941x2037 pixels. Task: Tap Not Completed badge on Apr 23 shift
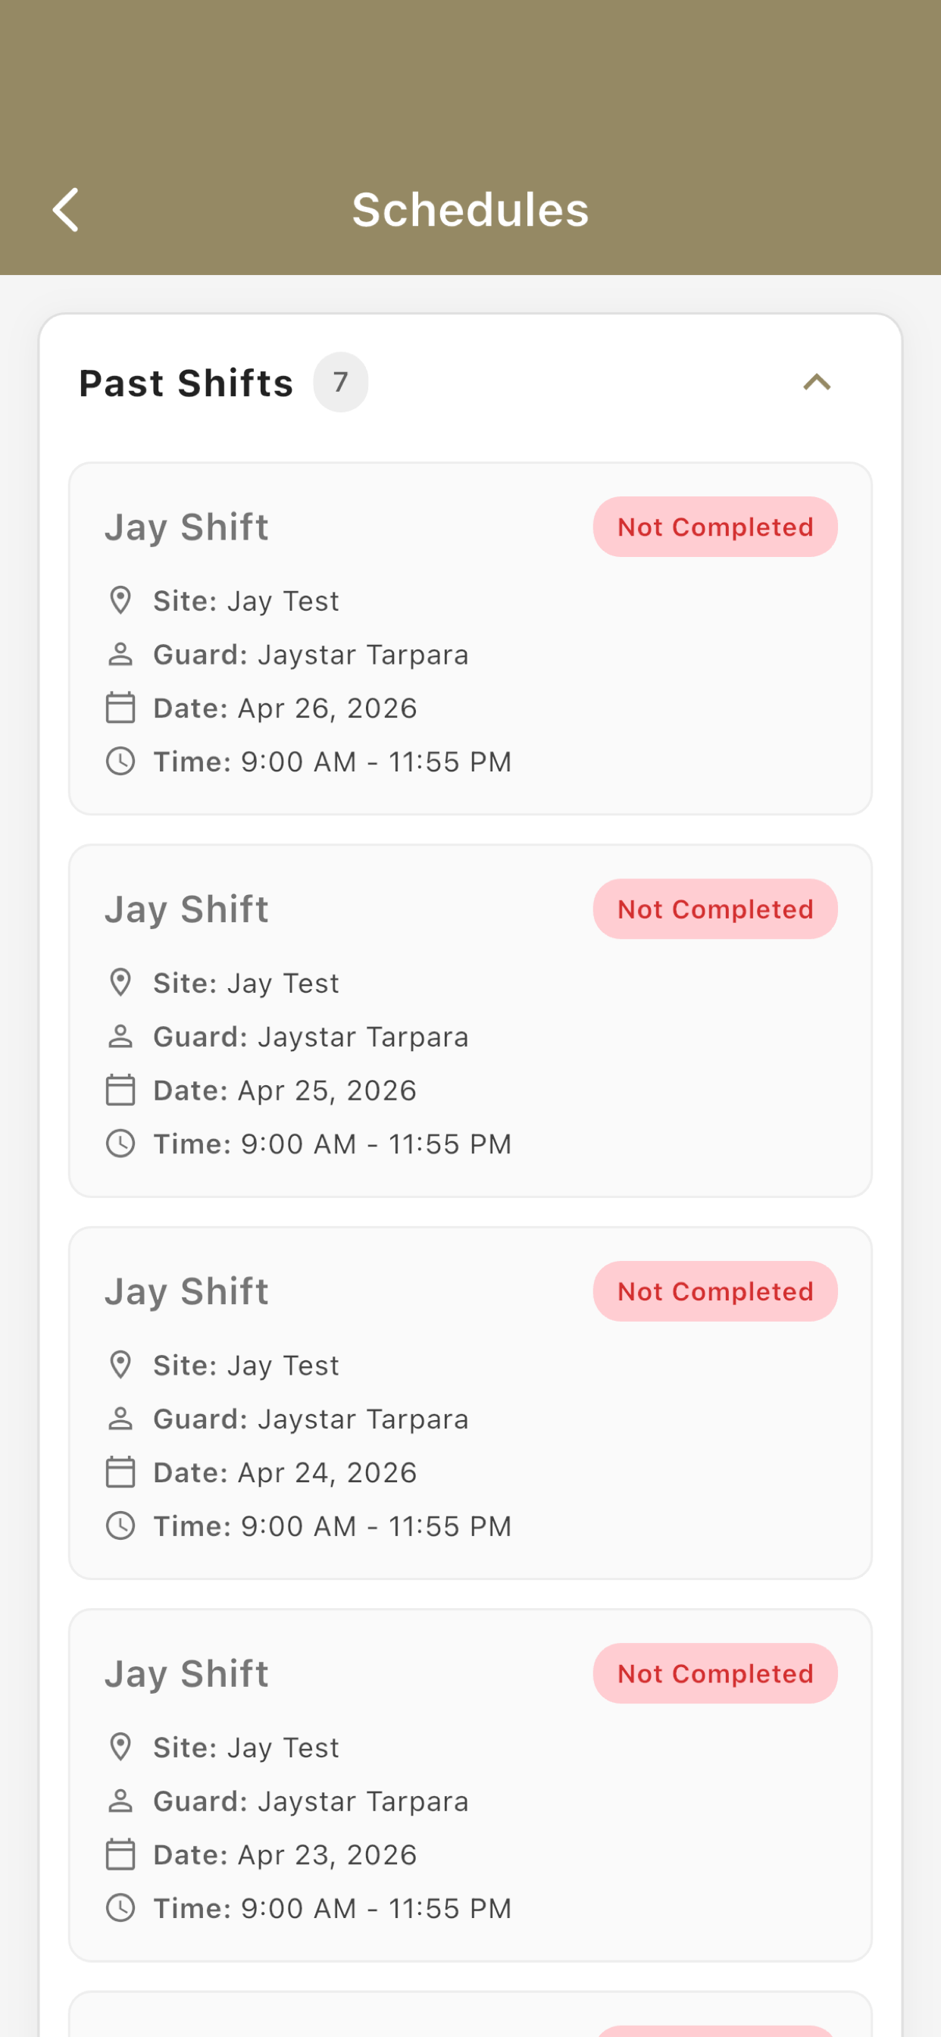pyautogui.click(x=715, y=1672)
